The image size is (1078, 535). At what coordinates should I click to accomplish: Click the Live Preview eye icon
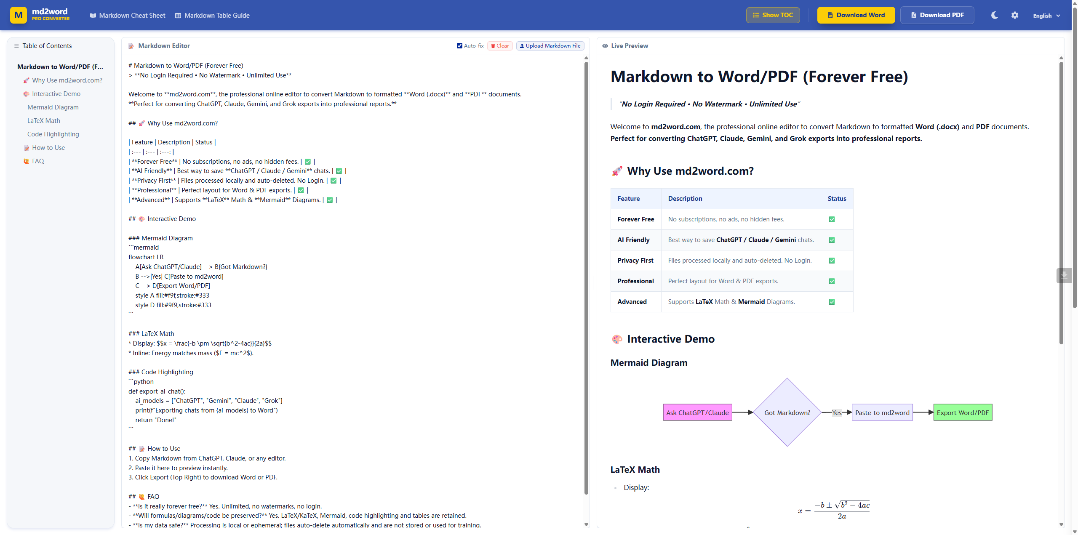(x=605, y=45)
